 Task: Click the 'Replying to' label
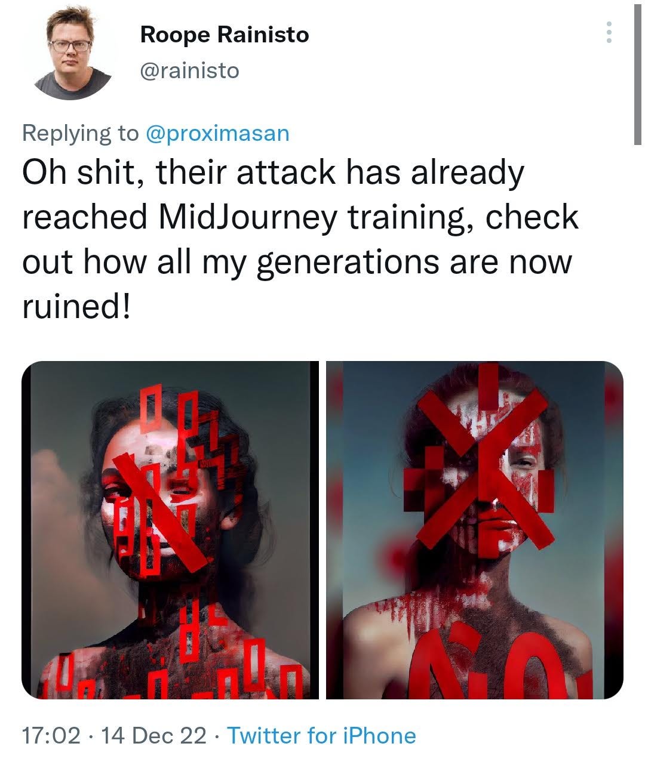coord(79,132)
